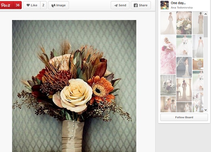The image size is (211, 152).
Task: Click the board owner's avatar picture
Action: 164,5
